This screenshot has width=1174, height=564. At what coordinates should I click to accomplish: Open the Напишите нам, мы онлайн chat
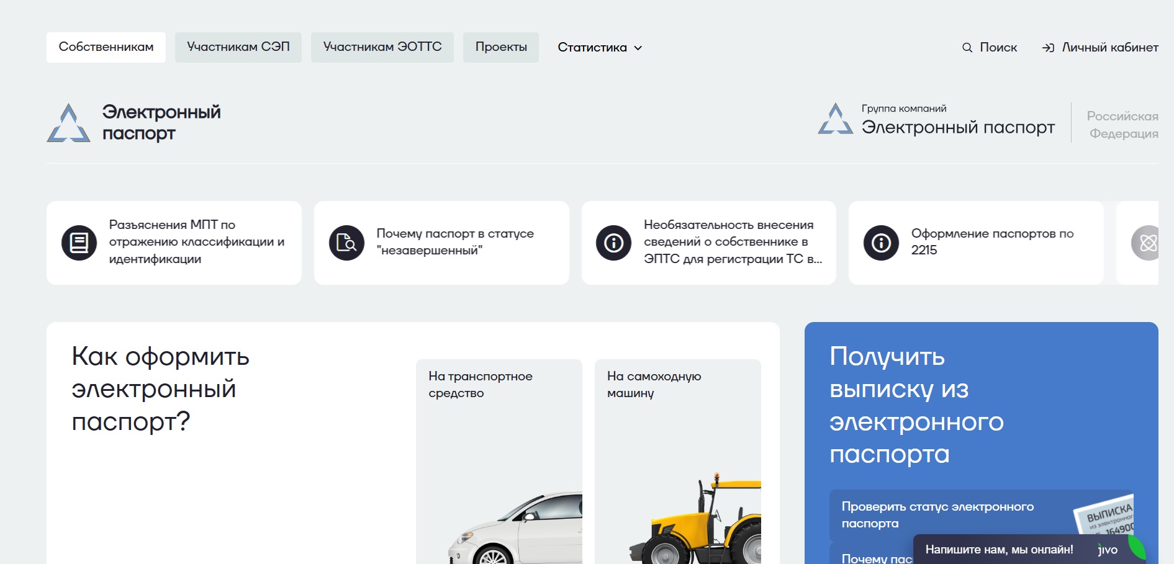[x=1029, y=549]
